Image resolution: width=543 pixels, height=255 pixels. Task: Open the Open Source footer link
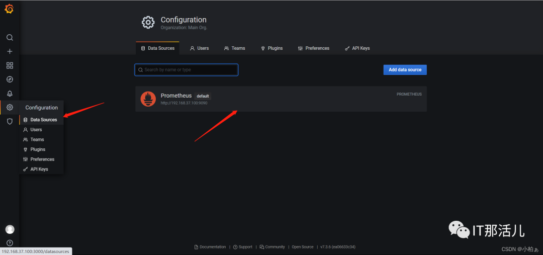pyautogui.click(x=302, y=247)
